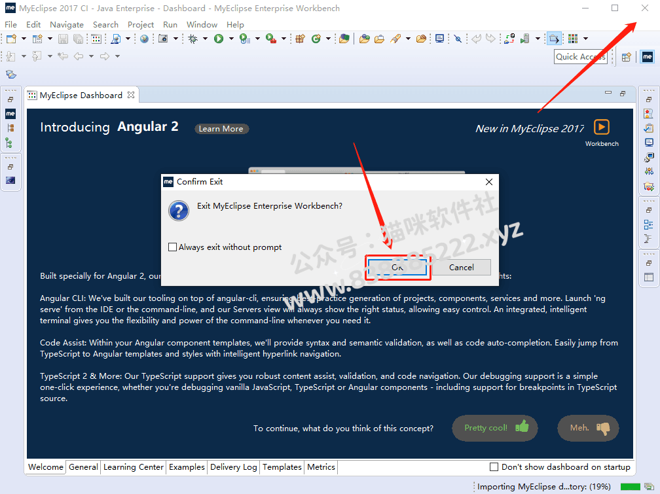The height and width of the screenshot is (494, 660).
Task: Close the Confirm Exit dialog with X
Action: (x=488, y=182)
